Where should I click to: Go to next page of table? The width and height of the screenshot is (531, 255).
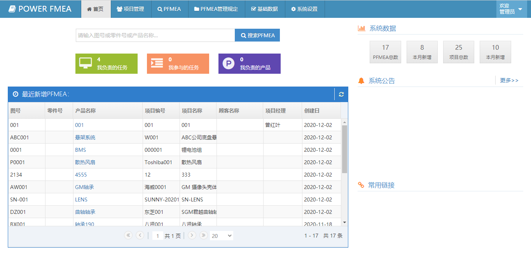click(192, 235)
